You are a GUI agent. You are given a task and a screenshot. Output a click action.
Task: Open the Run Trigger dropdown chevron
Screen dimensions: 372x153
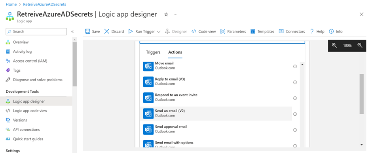click(x=159, y=32)
